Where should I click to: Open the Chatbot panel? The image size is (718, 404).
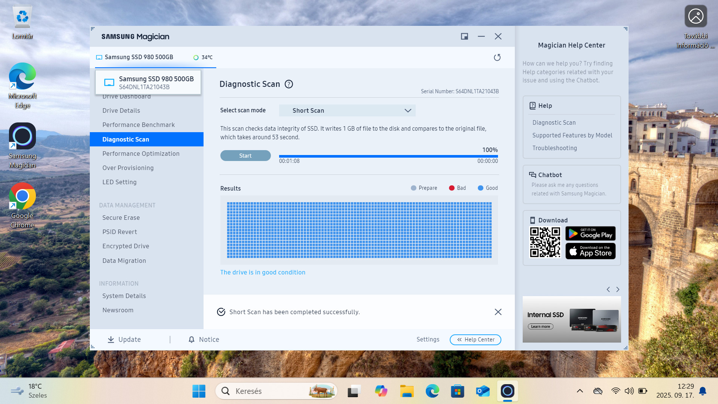pyautogui.click(x=572, y=184)
